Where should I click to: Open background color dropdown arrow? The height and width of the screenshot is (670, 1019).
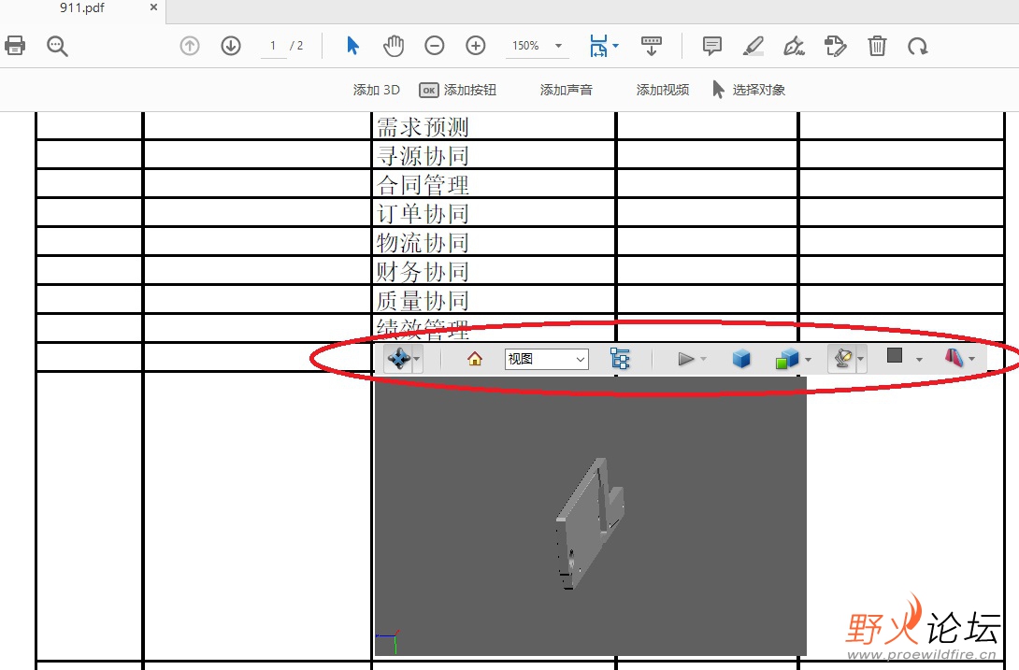pyautogui.click(x=919, y=360)
